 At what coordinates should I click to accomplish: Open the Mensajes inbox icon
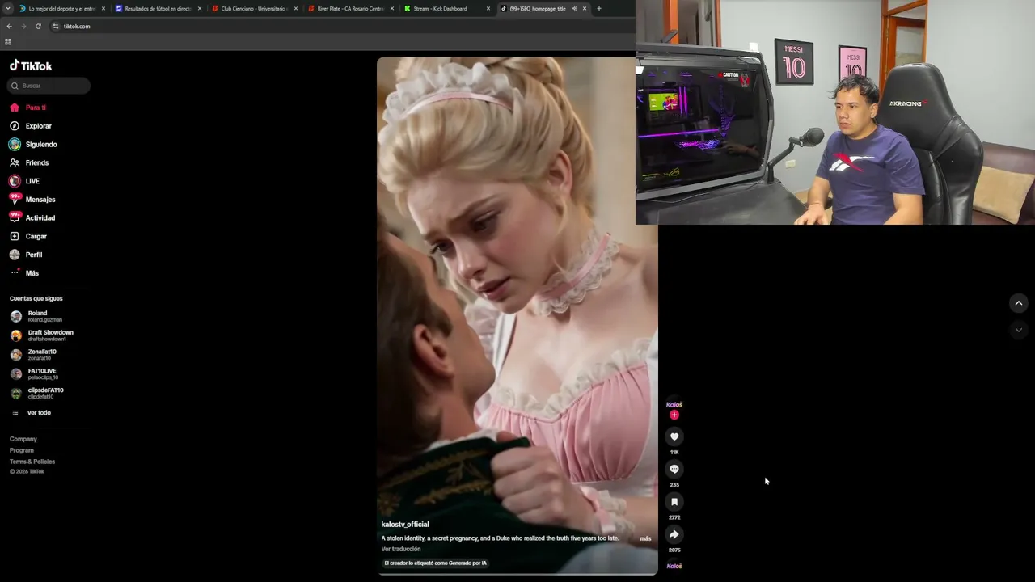(x=15, y=199)
